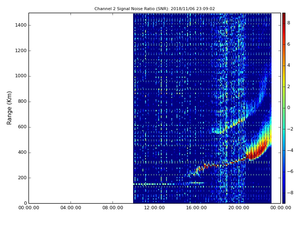Click the x-axis tick label 16:00:00
Viewport: 300px width, 225px height.
point(196,208)
